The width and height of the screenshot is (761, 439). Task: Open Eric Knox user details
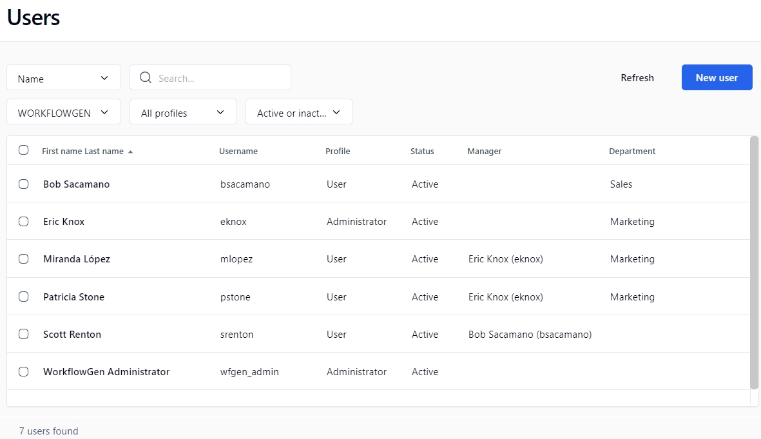tap(64, 222)
